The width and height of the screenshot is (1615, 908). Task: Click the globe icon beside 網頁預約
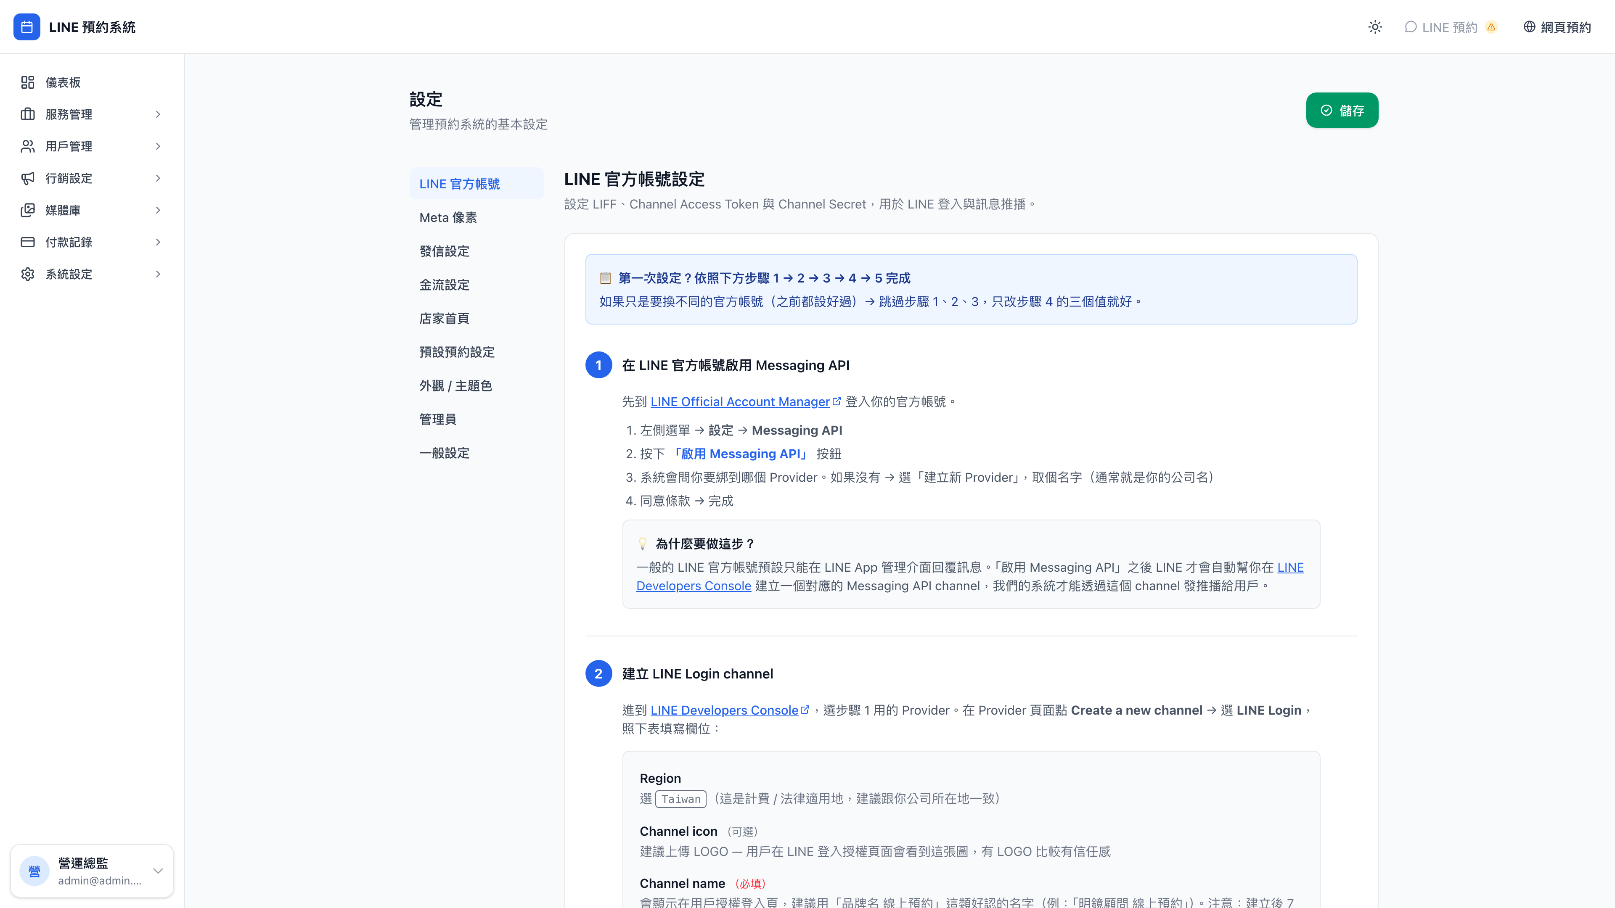(1530, 27)
